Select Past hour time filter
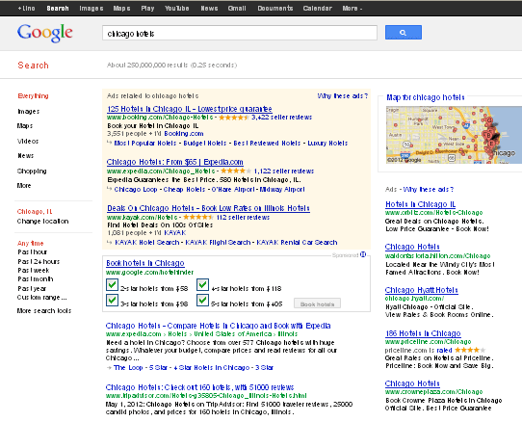Image resolution: width=522 pixels, height=422 pixels. pyautogui.click(x=33, y=252)
